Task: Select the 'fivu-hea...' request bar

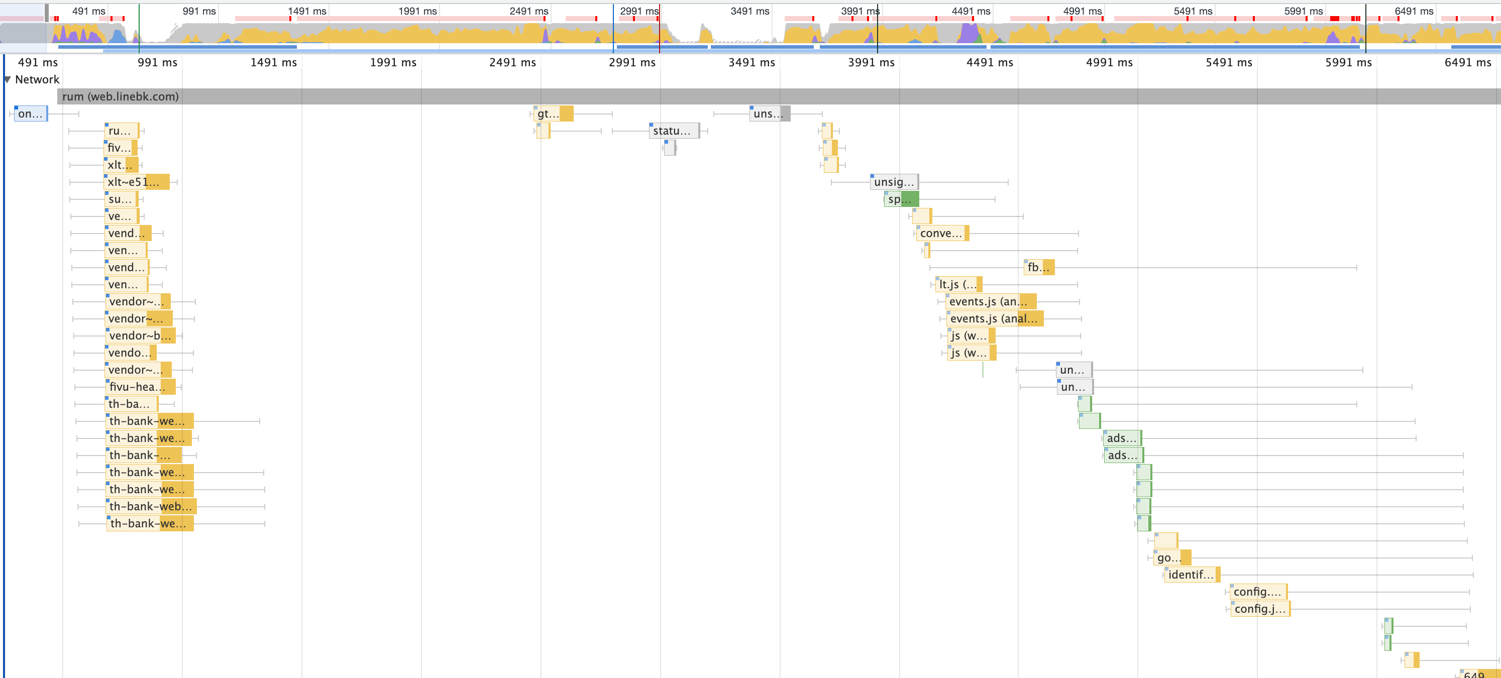Action: pyautogui.click(x=141, y=387)
